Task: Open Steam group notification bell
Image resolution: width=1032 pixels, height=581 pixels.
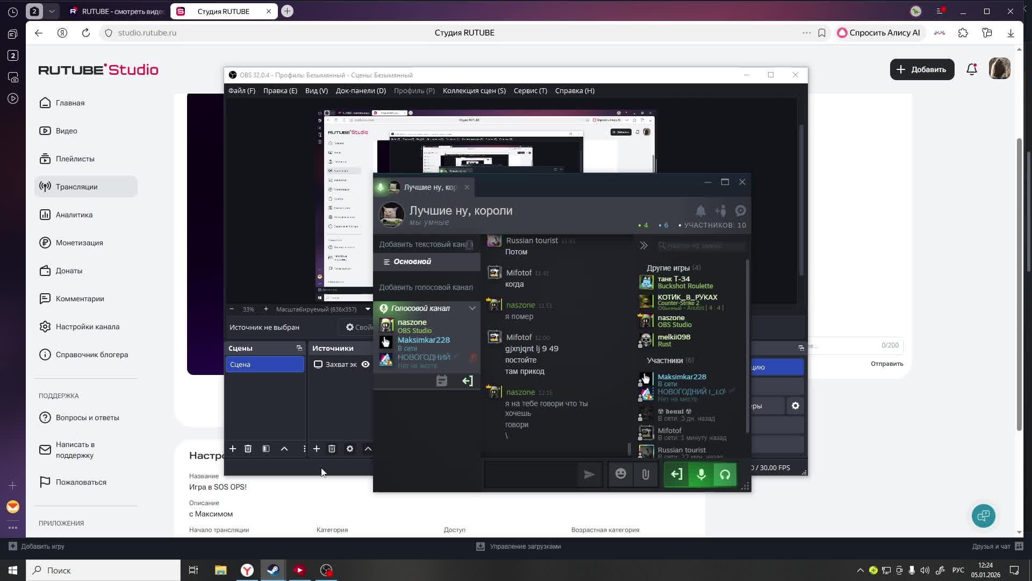Action: tap(700, 211)
